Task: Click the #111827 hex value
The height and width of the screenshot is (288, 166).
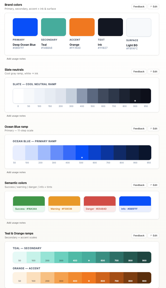Action: pyautogui.click(x=103, y=48)
